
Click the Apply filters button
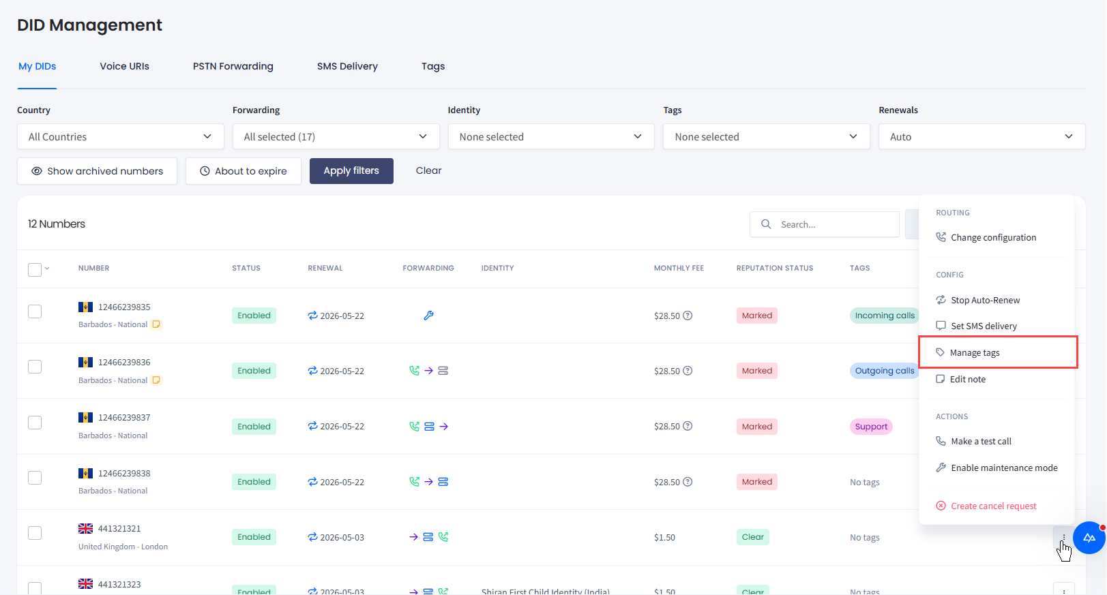pyautogui.click(x=351, y=171)
